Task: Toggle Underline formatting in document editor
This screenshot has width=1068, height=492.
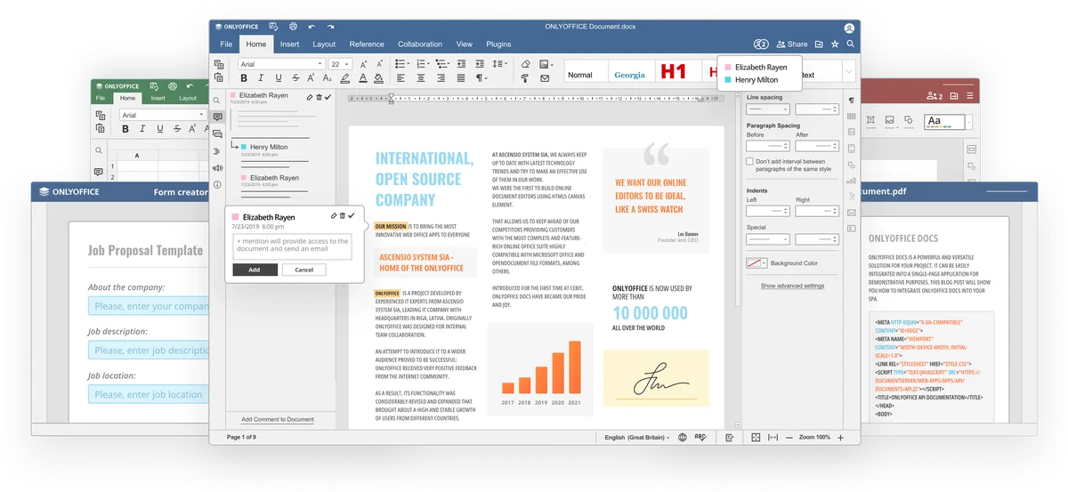Action: [x=279, y=78]
